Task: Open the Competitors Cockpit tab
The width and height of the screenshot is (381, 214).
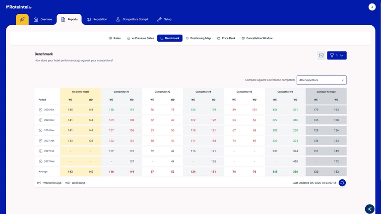Action: 132,19
